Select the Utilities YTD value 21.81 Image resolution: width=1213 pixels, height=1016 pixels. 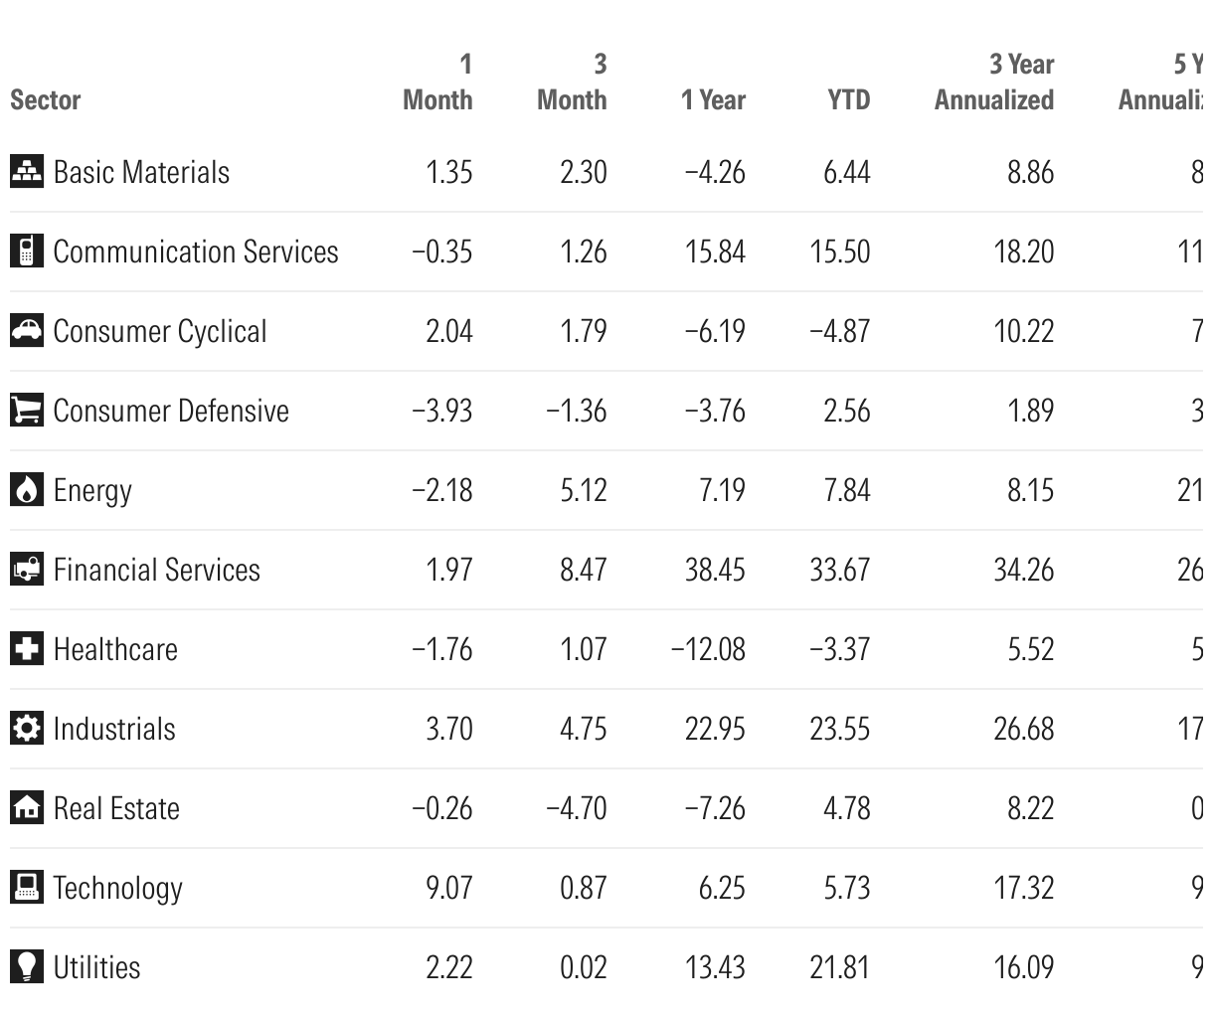840,967
